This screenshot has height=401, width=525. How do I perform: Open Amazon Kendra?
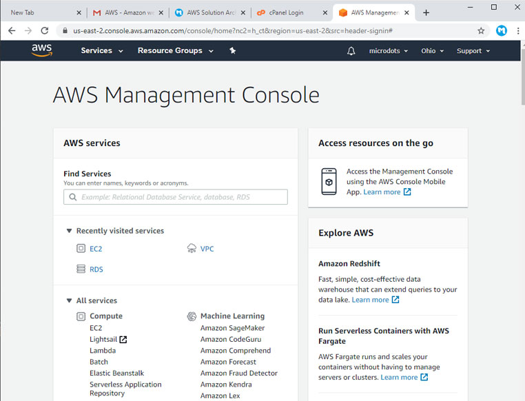point(226,384)
